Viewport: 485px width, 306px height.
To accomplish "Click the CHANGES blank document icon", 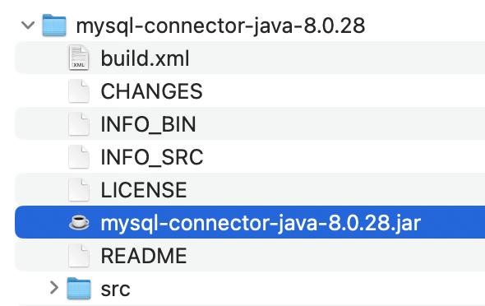I will [x=79, y=91].
